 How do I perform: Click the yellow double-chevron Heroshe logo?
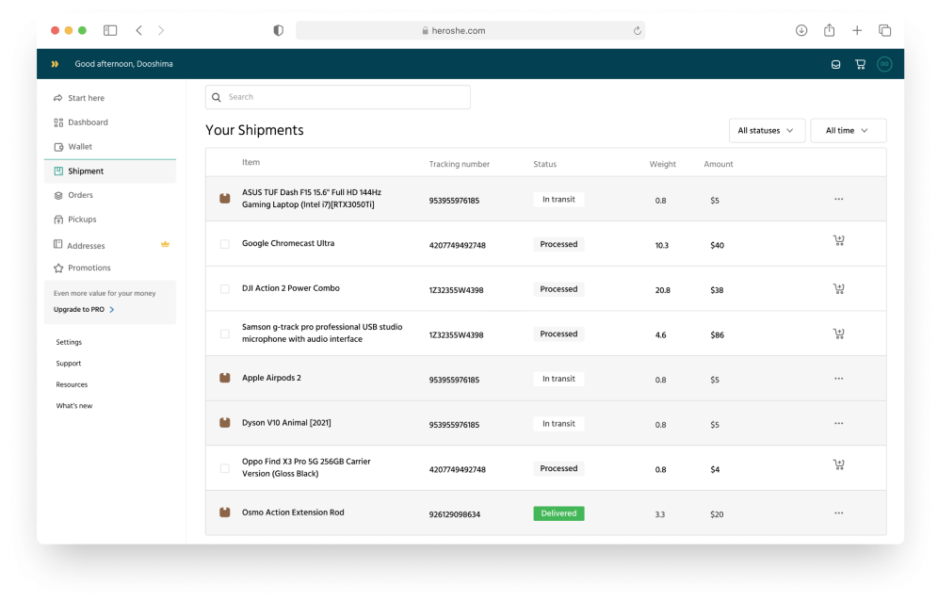pyautogui.click(x=55, y=64)
